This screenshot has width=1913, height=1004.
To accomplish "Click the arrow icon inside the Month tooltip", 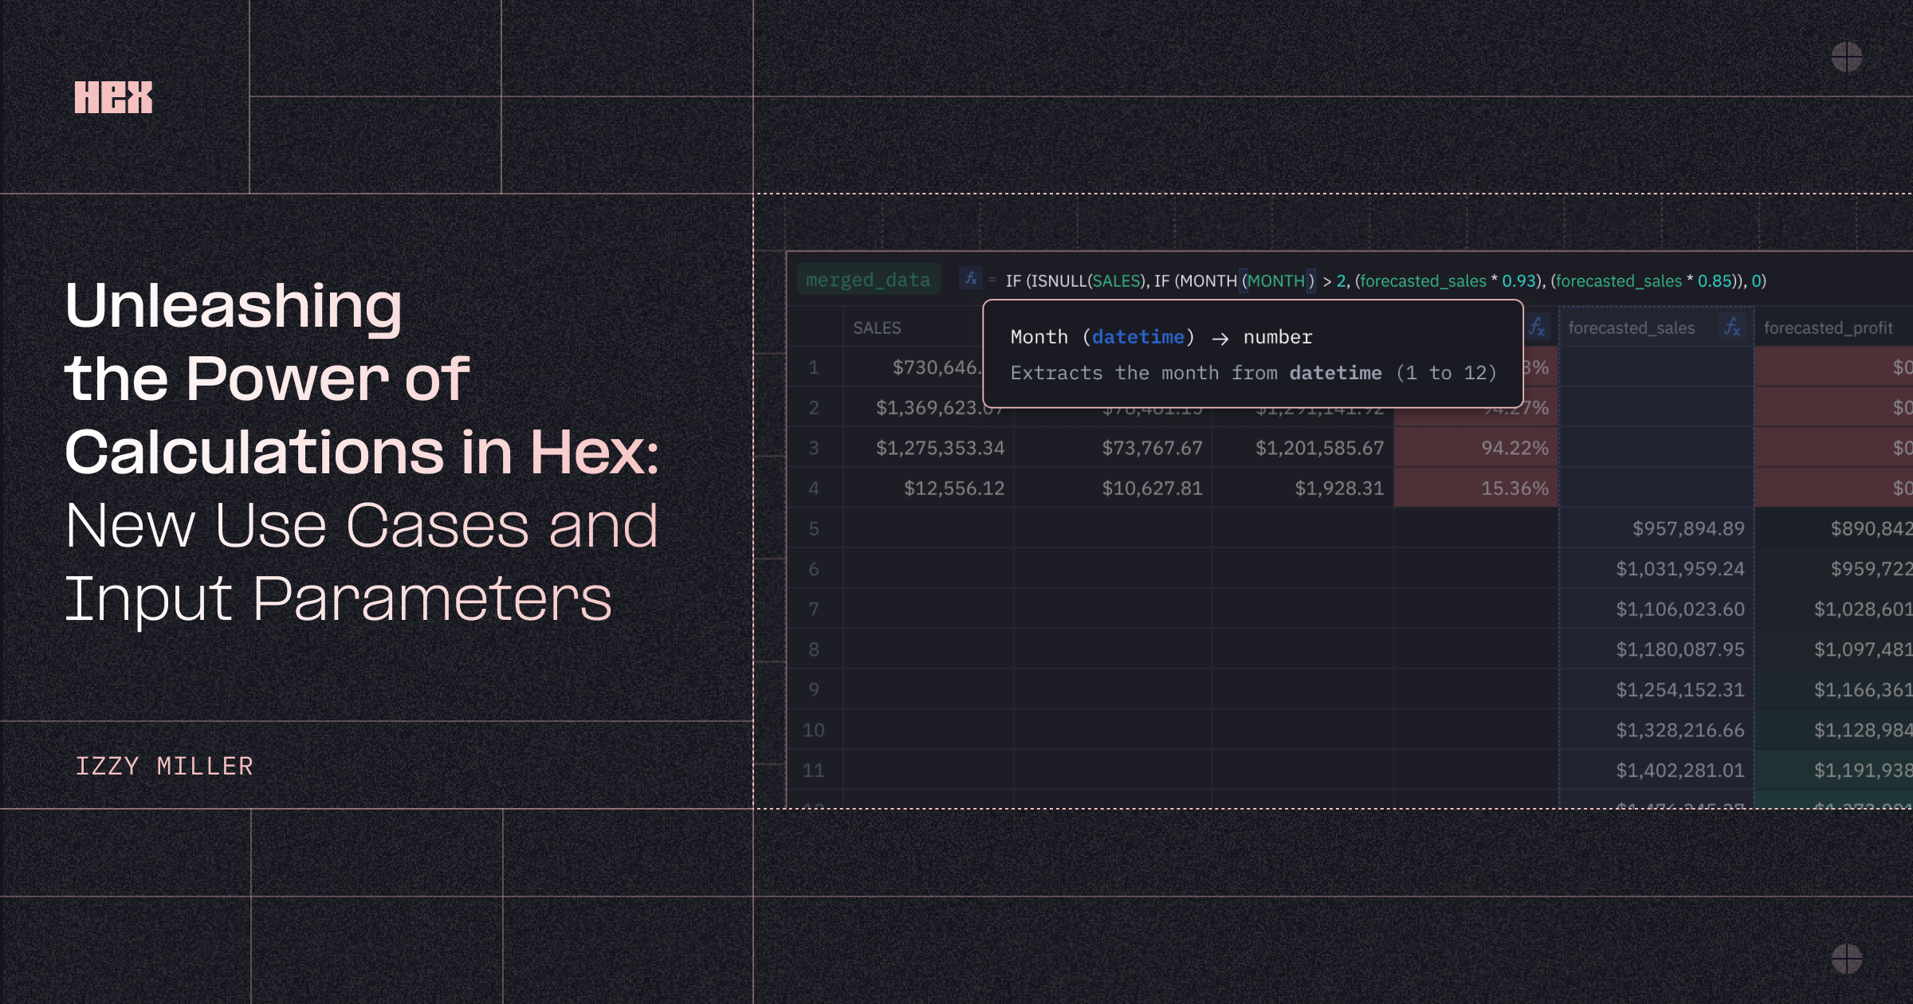I will pyautogui.click(x=1220, y=337).
